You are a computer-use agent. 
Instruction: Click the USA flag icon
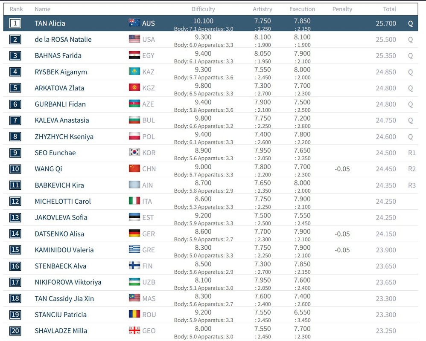coord(134,39)
